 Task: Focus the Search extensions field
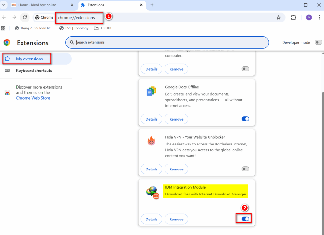point(167,42)
